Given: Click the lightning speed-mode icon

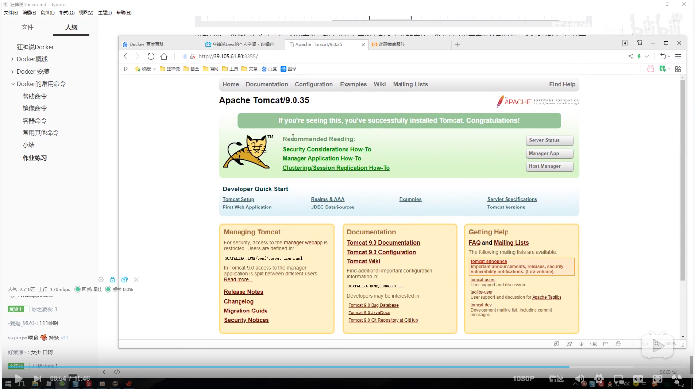Looking at the screenshot, I should point(639,56).
